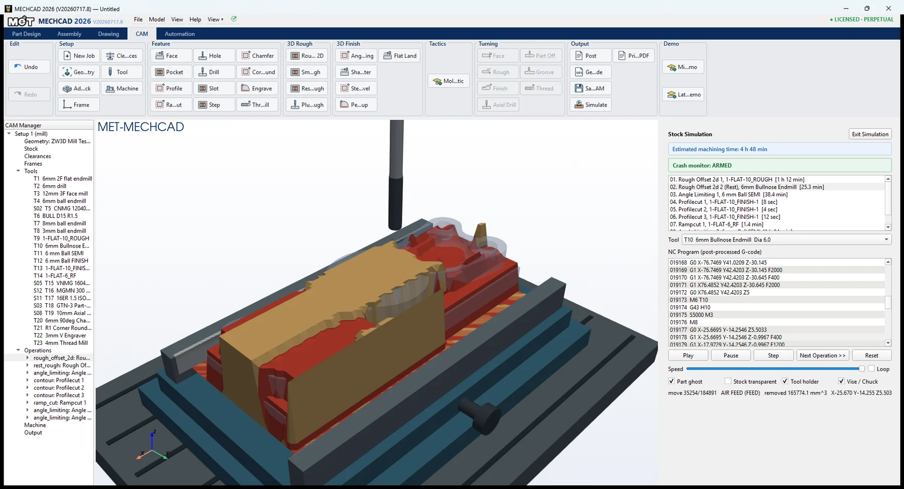Collapse the Tools tree node
The width and height of the screenshot is (904, 489).
(19, 171)
